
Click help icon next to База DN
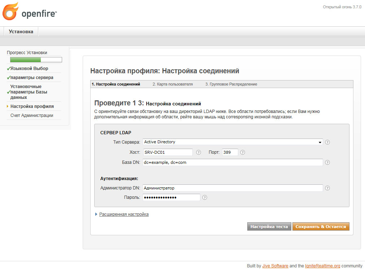coord(327,162)
